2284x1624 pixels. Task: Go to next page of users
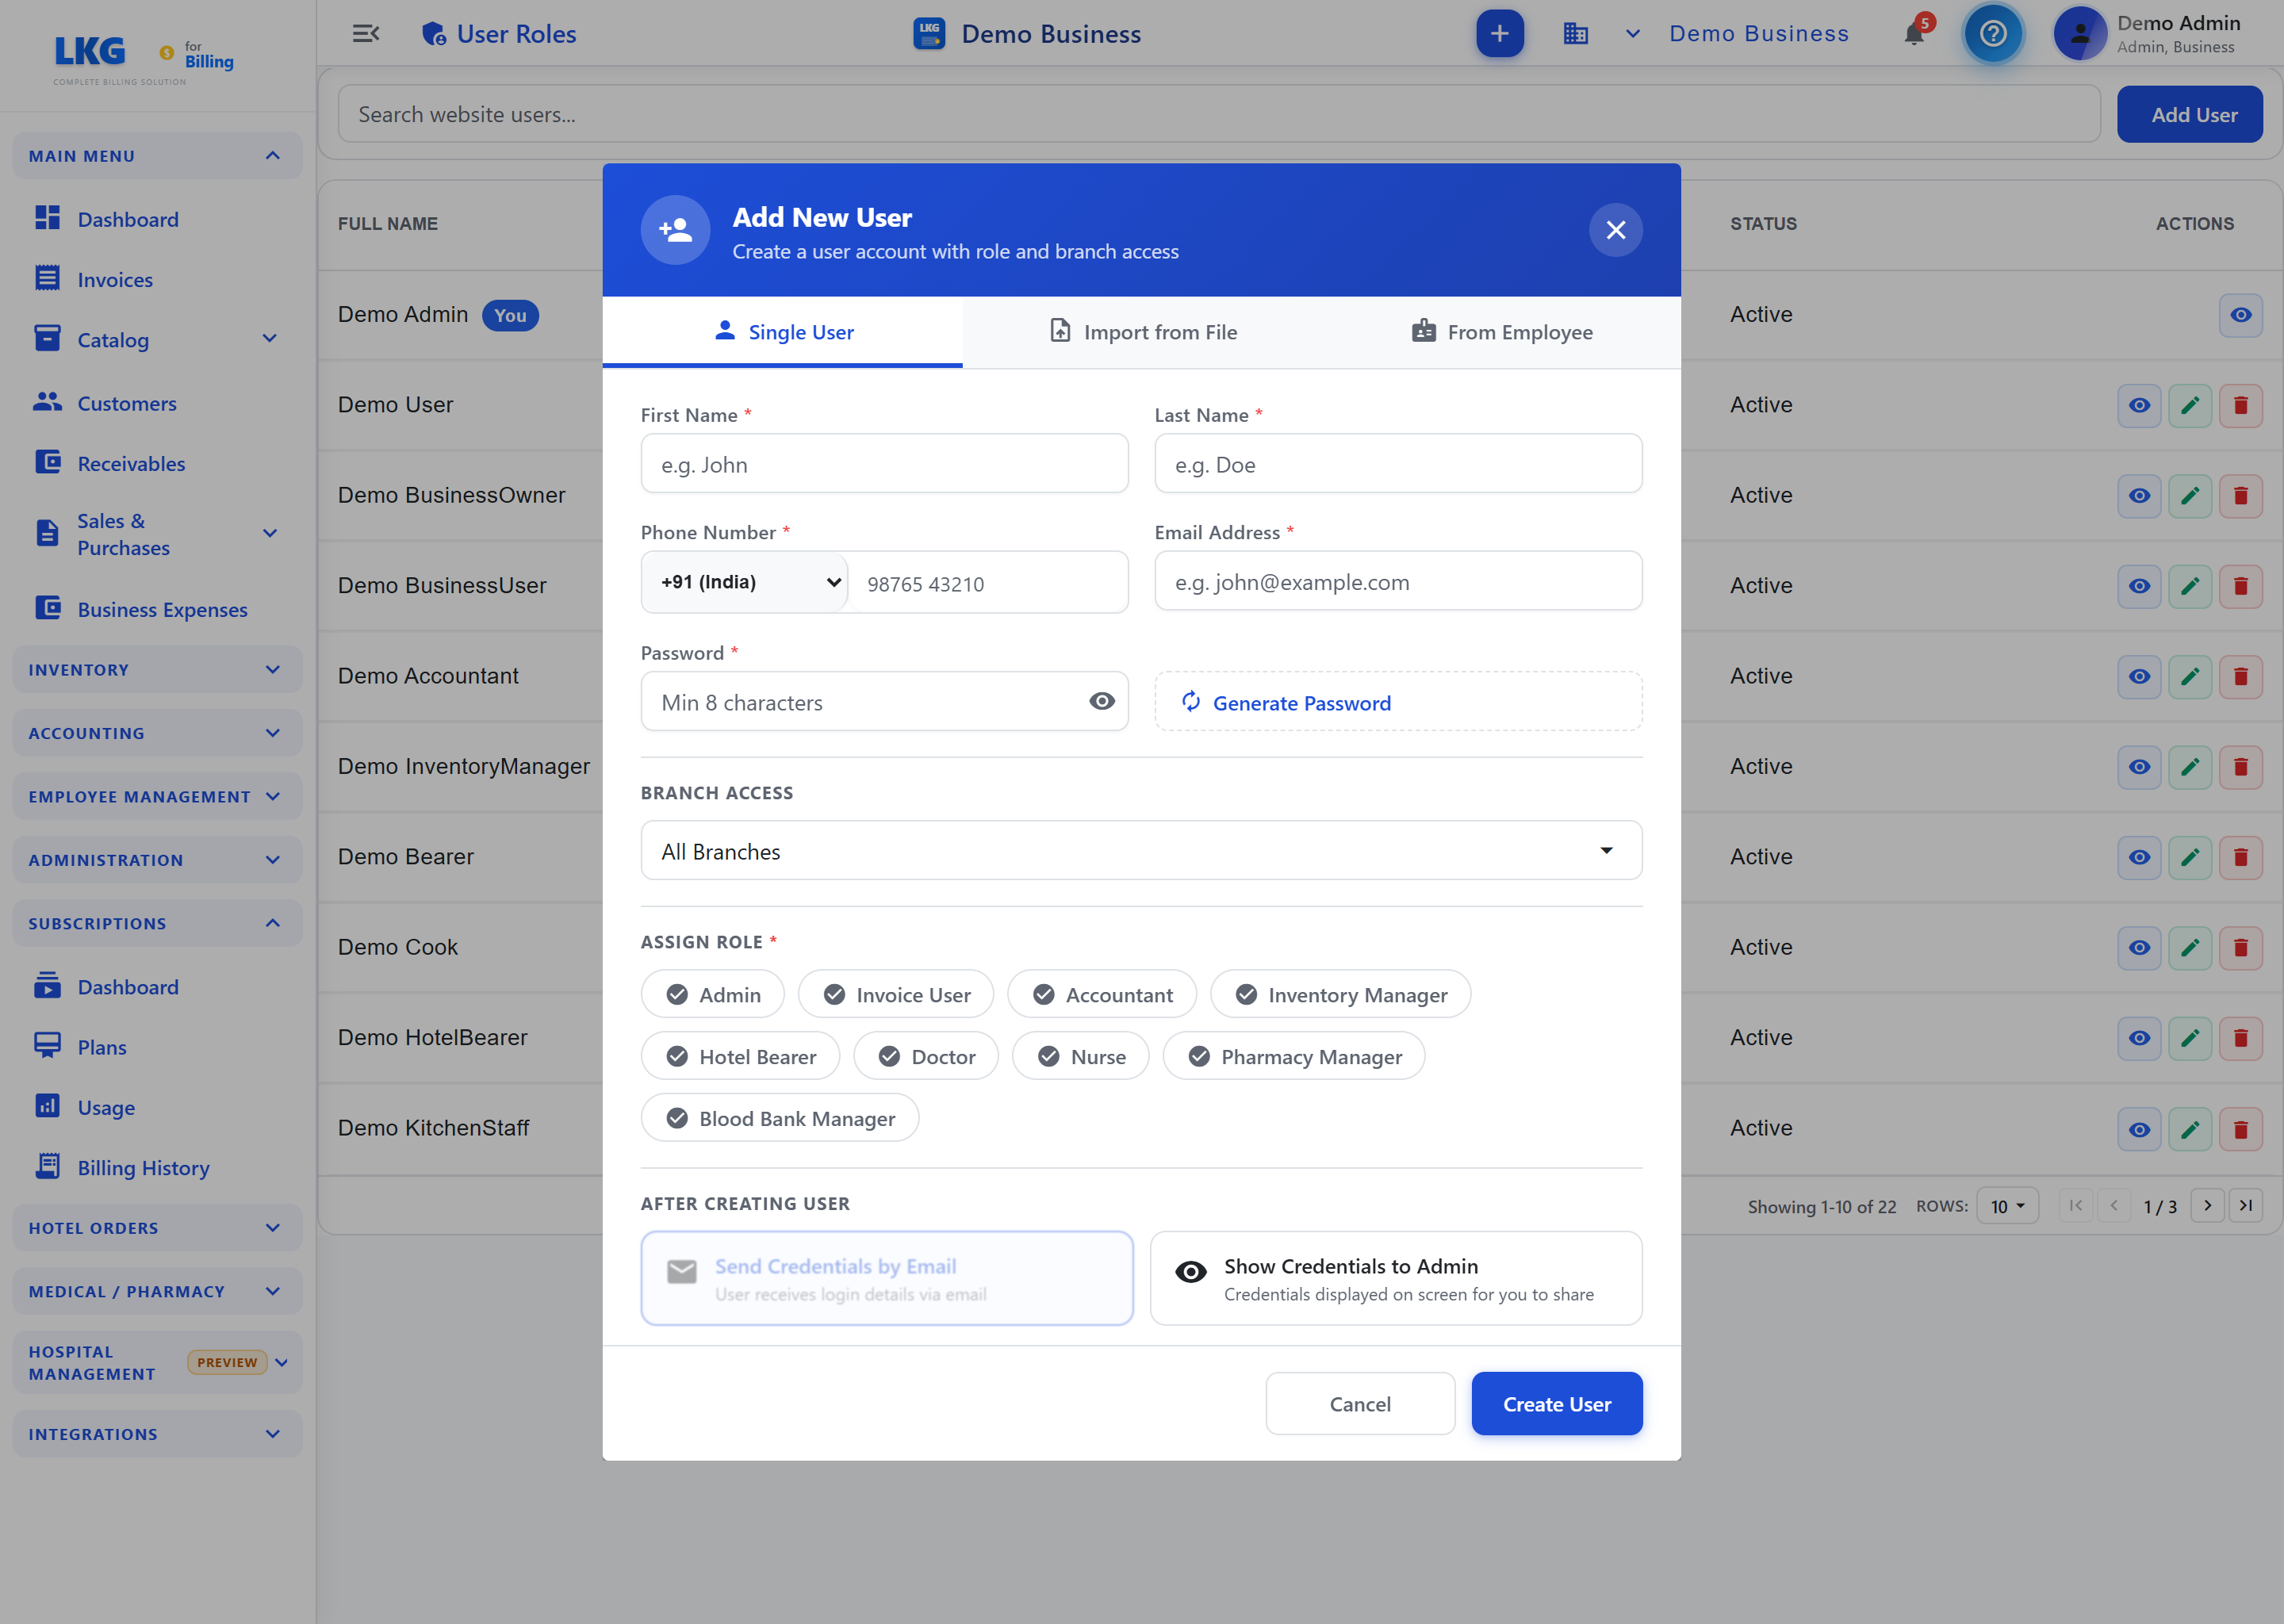click(2207, 1206)
